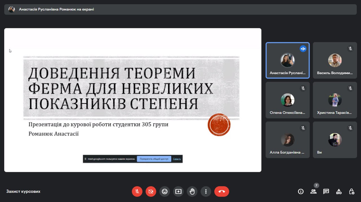361x202 pixels.
Task: Open the emoji reactions panel
Action: click(x=165, y=191)
